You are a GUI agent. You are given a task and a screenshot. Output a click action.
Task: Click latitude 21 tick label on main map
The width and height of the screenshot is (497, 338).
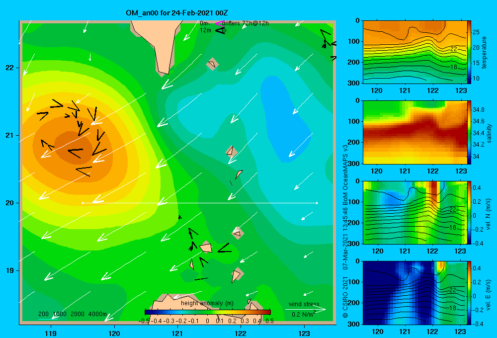10,135
